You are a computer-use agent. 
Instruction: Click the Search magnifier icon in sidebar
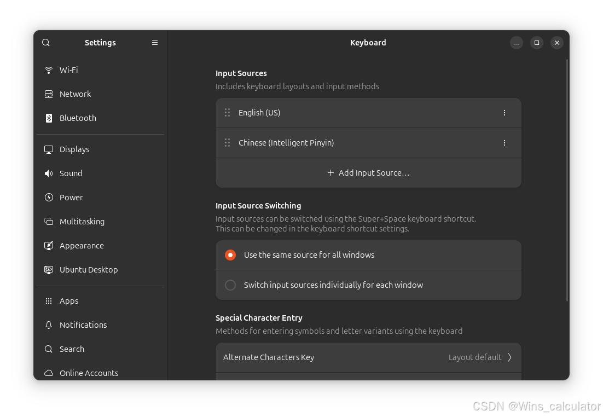(49, 349)
